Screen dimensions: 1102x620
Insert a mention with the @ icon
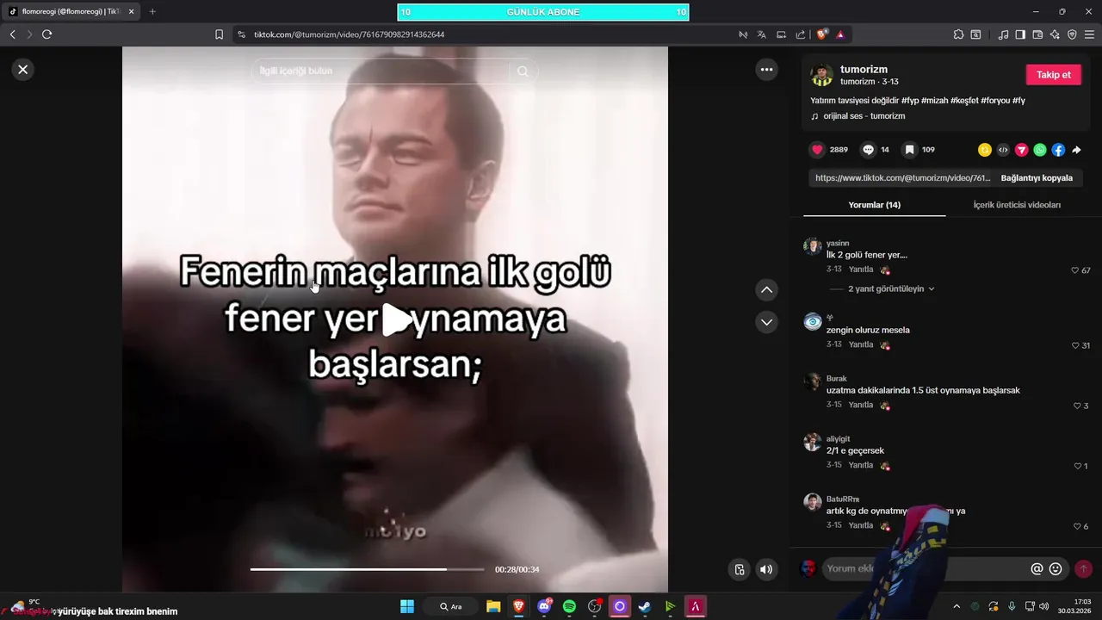click(1037, 569)
